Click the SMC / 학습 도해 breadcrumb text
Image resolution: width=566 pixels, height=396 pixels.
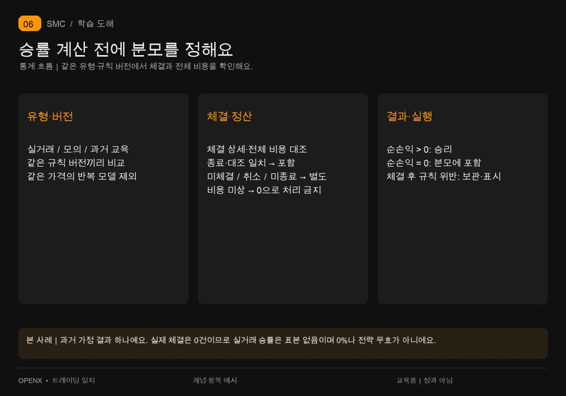[80, 24]
